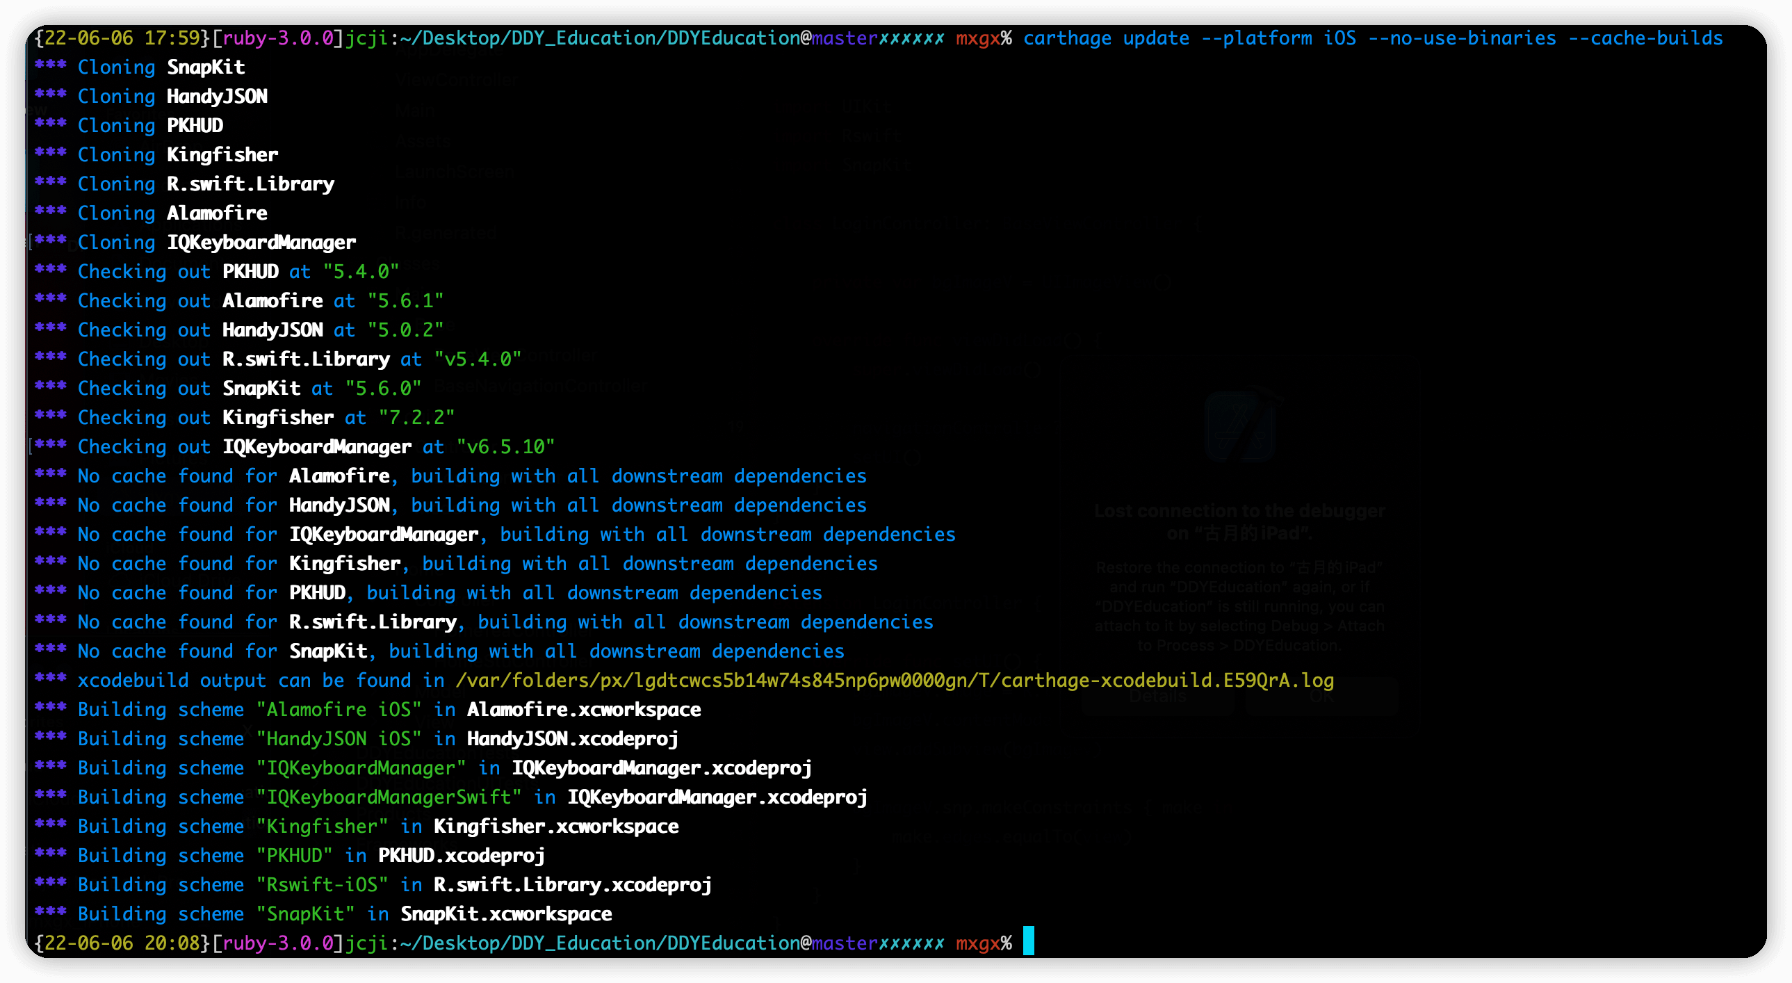Click HandyJSON.xcodeproj file name
Screen dimensions: 1792x983
(x=573, y=740)
